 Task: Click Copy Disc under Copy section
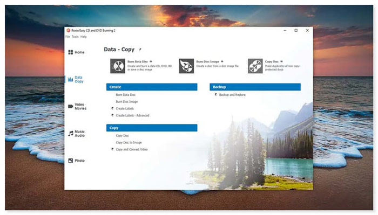tap(122, 136)
